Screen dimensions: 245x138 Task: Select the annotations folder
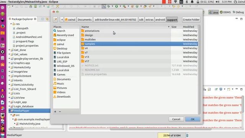[139, 31]
